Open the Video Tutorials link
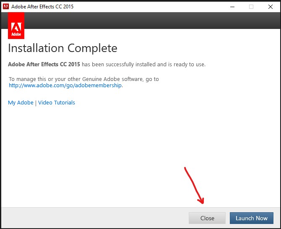281x229 pixels. click(57, 102)
